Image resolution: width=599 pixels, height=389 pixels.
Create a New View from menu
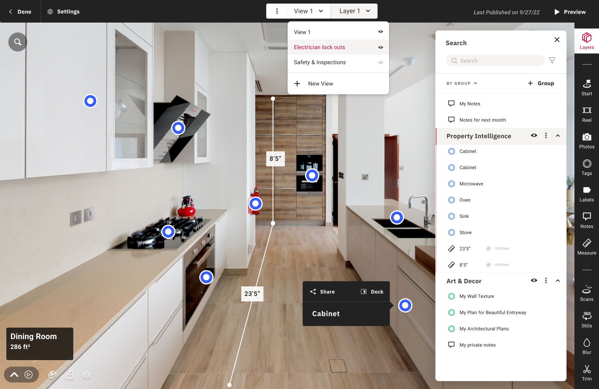click(x=320, y=84)
